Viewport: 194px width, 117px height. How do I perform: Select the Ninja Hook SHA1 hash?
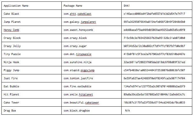[155, 62]
